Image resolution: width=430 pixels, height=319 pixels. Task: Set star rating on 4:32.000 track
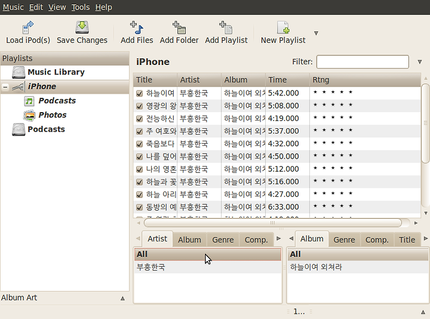333,143
